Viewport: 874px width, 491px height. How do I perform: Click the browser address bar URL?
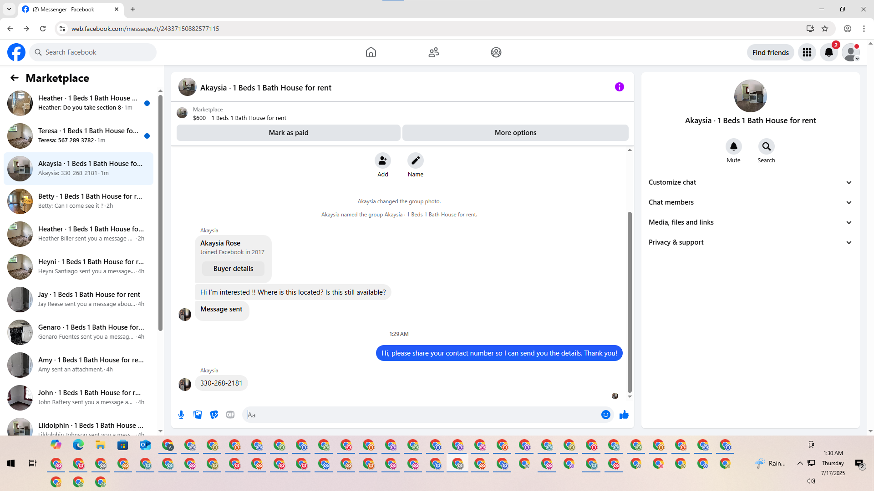tap(145, 29)
